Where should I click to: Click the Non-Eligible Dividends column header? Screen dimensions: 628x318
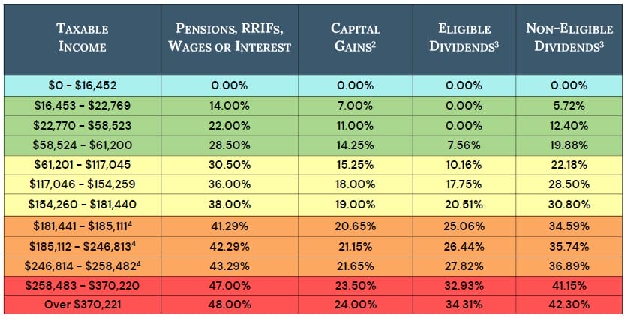pyautogui.click(x=568, y=38)
